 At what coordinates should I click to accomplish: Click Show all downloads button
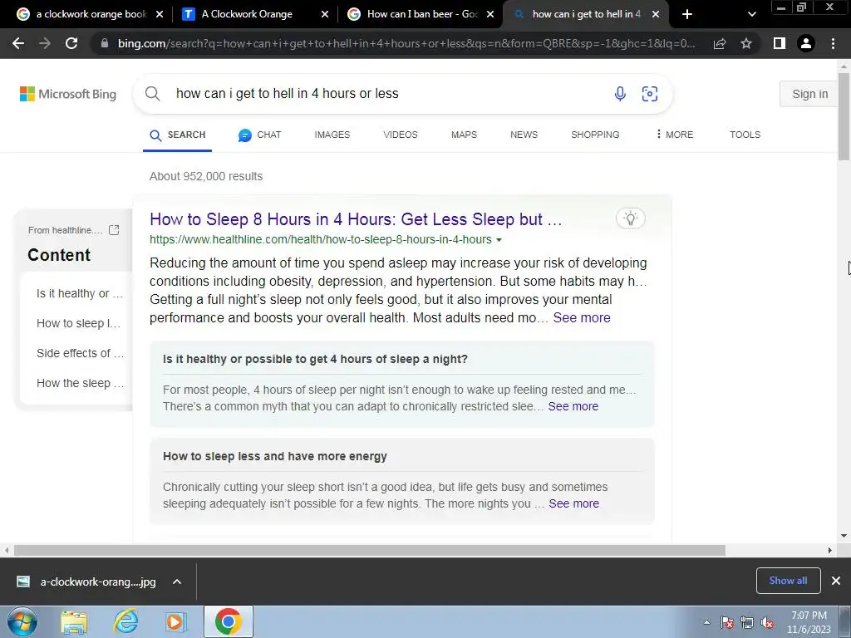click(788, 581)
